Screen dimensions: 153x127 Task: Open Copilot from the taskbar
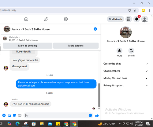(x=9, y=124)
